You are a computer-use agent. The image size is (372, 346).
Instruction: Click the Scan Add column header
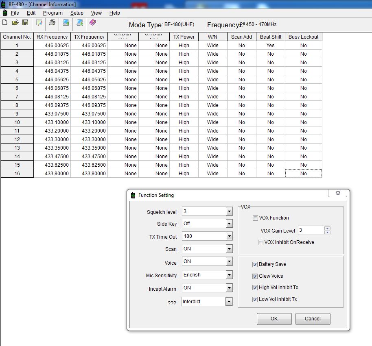tap(241, 37)
